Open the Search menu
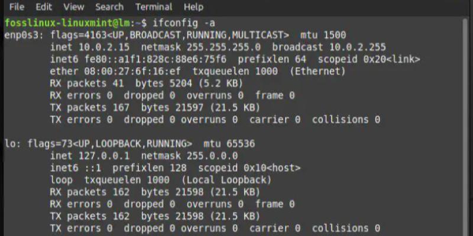Viewport: 473px width, 236px height. tap(109, 8)
